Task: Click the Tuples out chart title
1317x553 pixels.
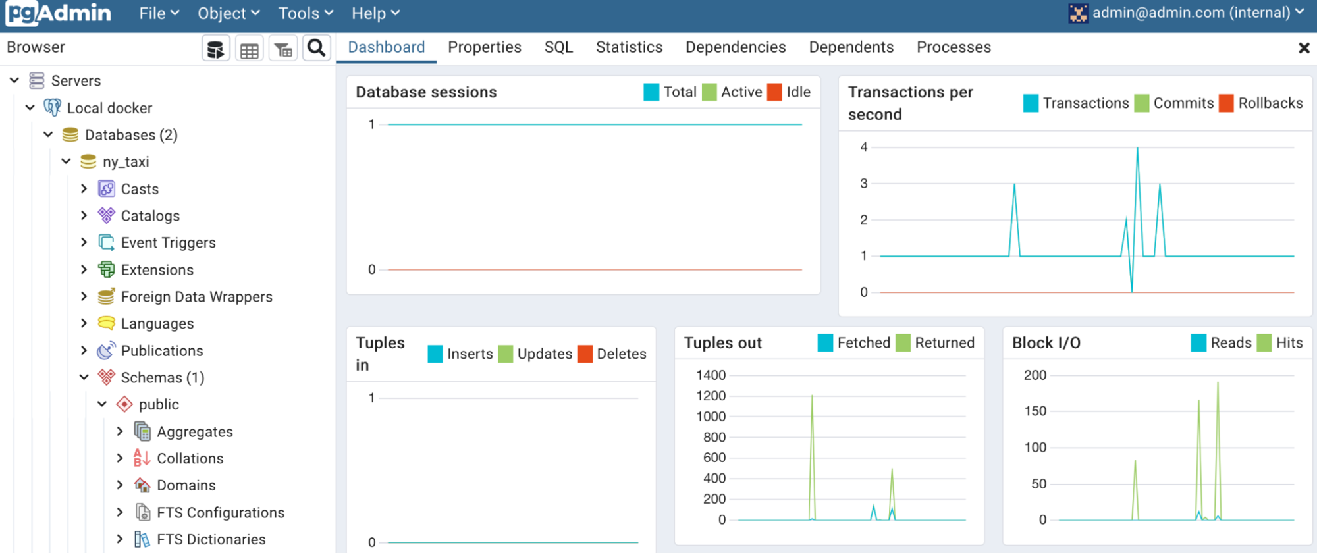Action: pyautogui.click(x=722, y=343)
